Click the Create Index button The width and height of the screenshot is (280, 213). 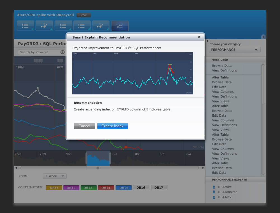point(113,126)
